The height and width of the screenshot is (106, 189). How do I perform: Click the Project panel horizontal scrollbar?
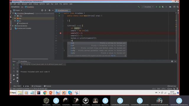pyautogui.click(x=30, y=59)
